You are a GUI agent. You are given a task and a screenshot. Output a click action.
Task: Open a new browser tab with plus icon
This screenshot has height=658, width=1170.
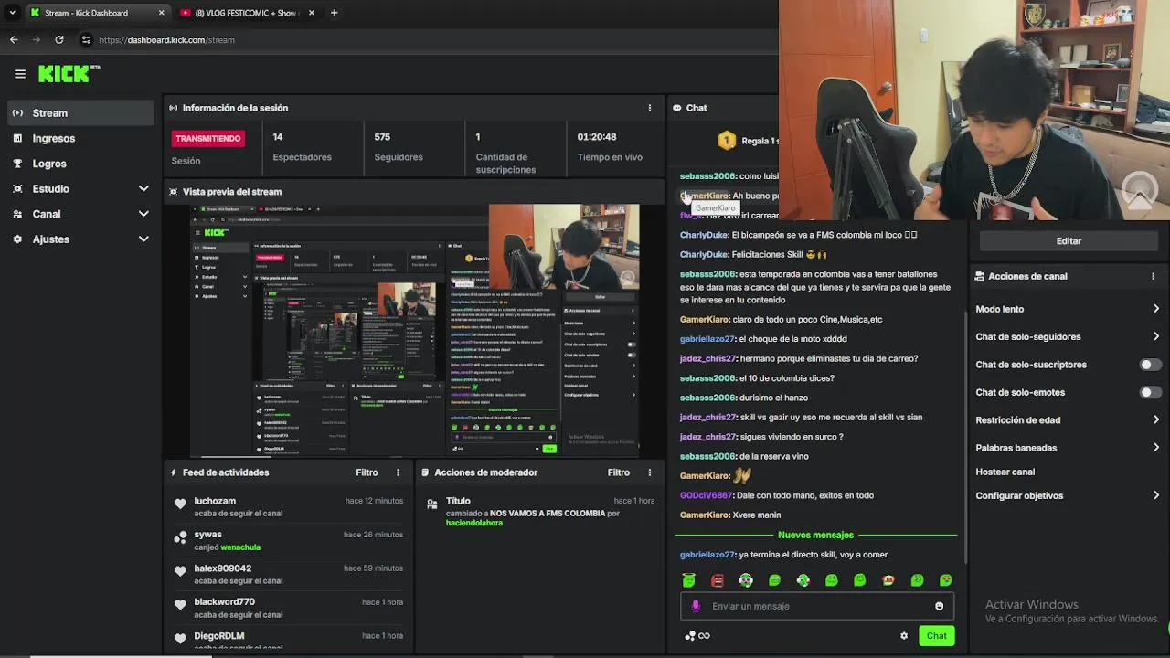334,13
